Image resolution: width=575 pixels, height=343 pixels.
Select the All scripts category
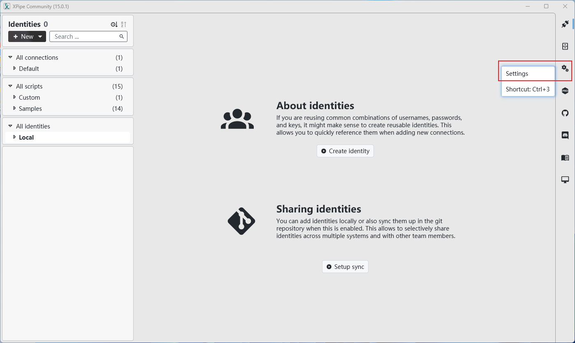click(x=29, y=86)
